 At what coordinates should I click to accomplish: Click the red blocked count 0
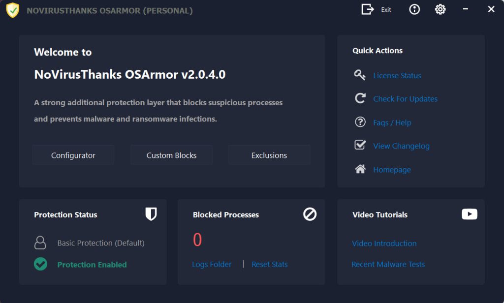tap(197, 240)
